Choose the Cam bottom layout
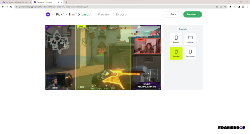 coord(190,53)
